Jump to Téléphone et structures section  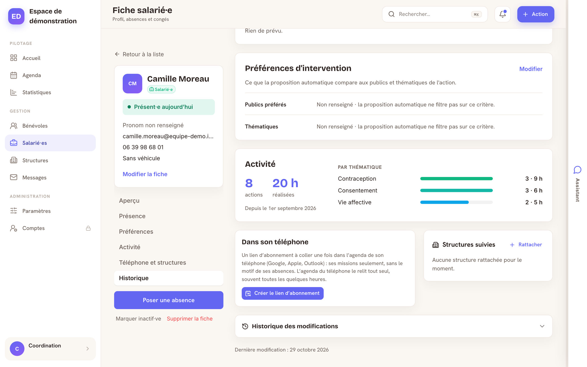point(169,263)
